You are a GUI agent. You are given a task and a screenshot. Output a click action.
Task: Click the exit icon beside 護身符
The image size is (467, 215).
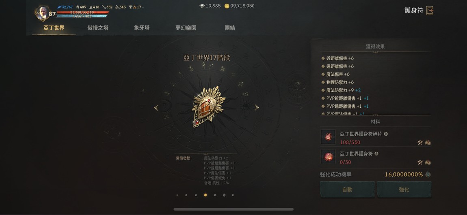[x=430, y=11]
